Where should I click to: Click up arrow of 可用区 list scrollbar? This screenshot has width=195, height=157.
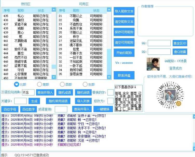(109, 10)
